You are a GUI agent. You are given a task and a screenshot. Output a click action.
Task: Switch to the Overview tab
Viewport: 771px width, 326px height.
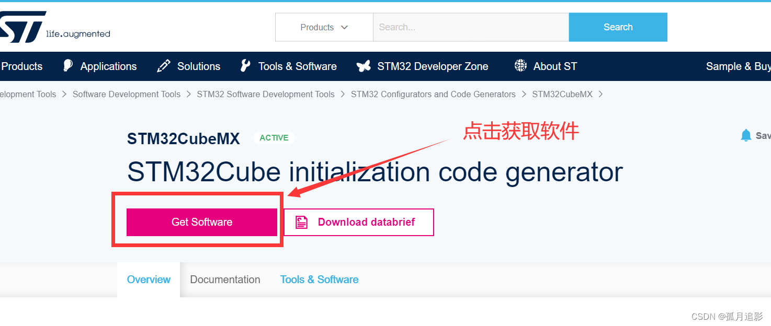[149, 280]
